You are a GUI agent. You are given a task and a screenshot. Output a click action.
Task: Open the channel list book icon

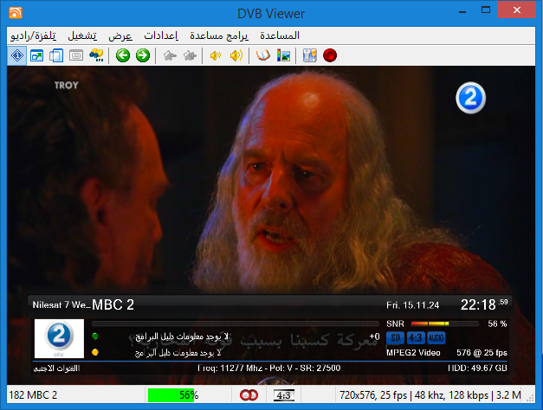263,55
